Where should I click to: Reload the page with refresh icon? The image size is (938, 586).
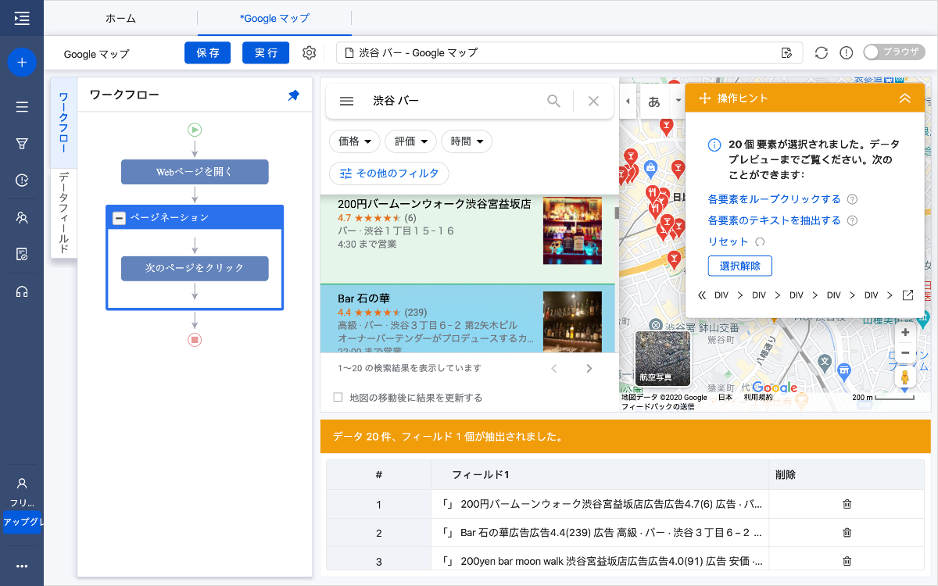tap(821, 53)
